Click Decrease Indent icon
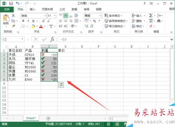 click(x=61, y=26)
